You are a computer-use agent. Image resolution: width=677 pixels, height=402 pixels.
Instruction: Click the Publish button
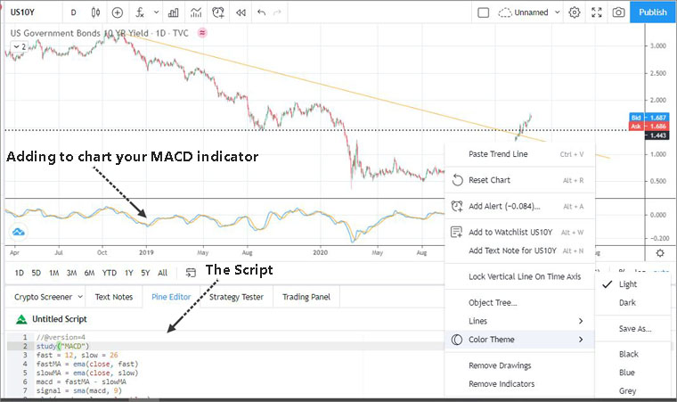652,12
